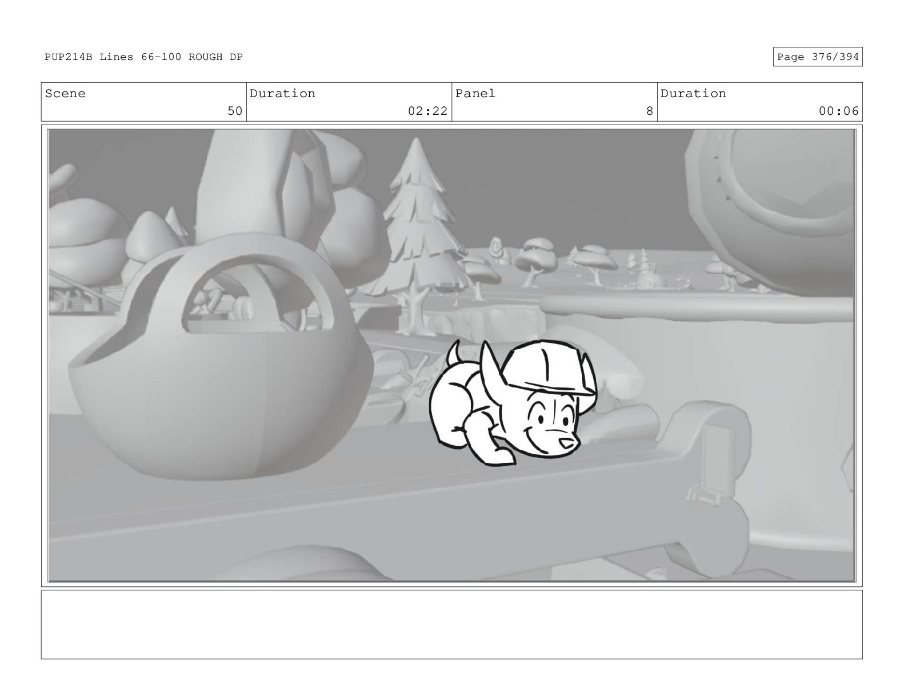904x700 pixels.
Task: Click the panel duration value '00:06'
Action: pos(838,111)
